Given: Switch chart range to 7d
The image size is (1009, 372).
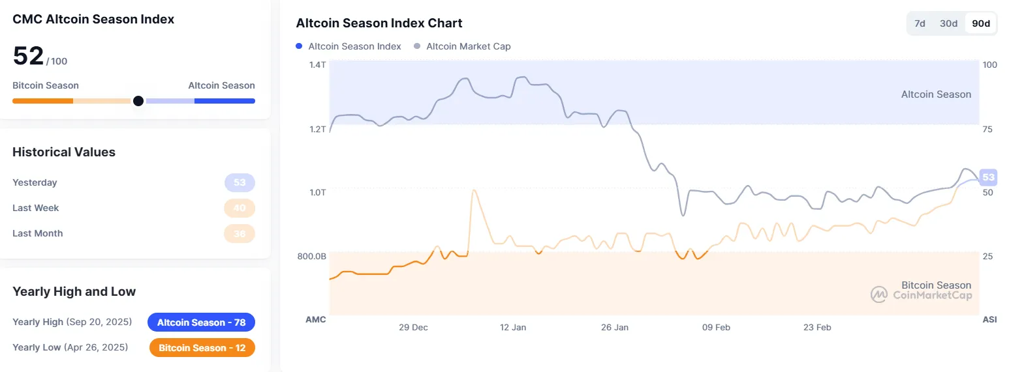Looking at the screenshot, I should pos(920,23).
